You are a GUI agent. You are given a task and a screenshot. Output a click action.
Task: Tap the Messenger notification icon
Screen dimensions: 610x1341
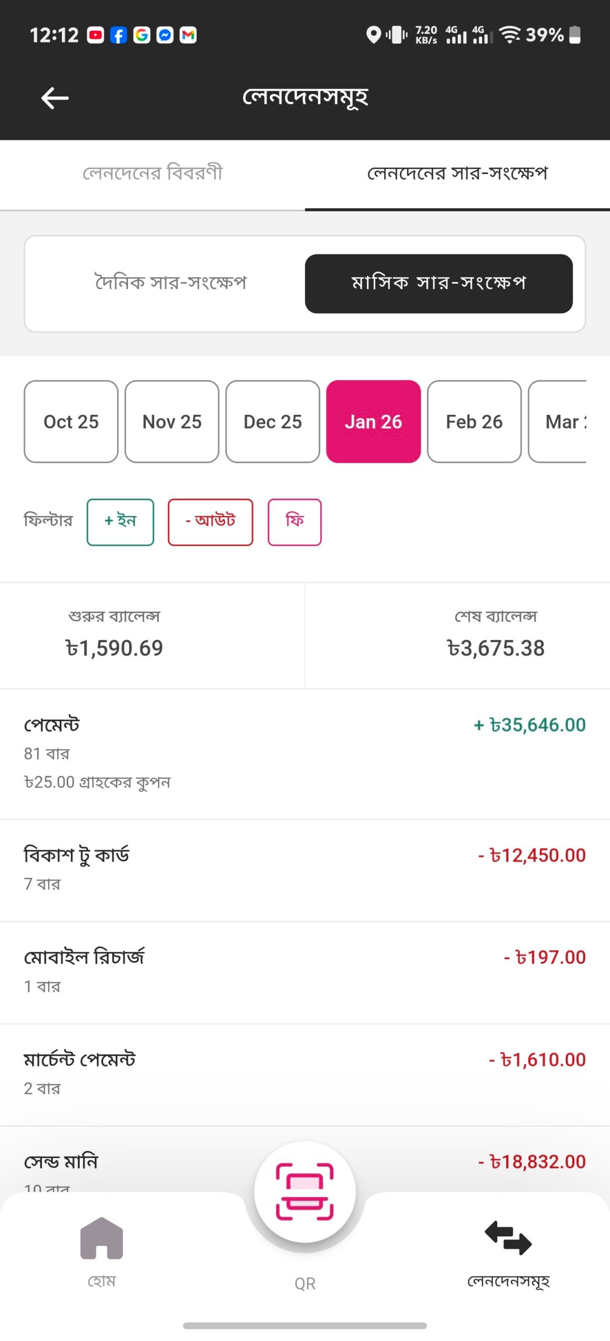[165, 35]
